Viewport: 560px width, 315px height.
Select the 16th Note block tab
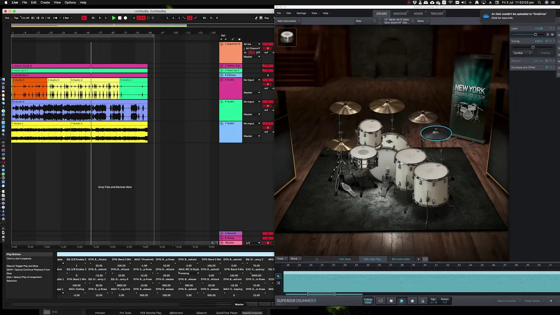point(345,259)
